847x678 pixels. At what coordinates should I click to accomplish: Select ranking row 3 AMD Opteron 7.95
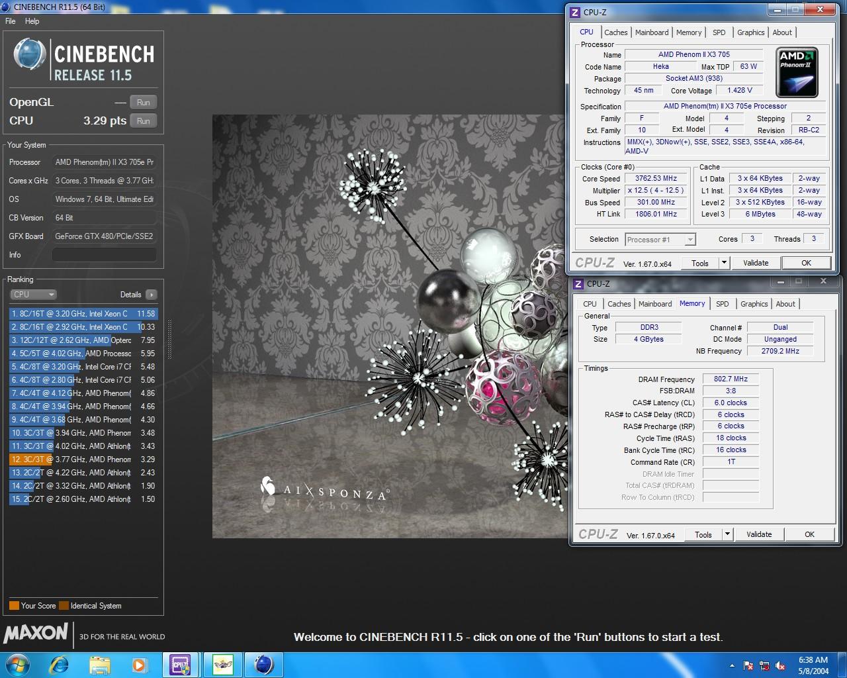pos(83,340)
